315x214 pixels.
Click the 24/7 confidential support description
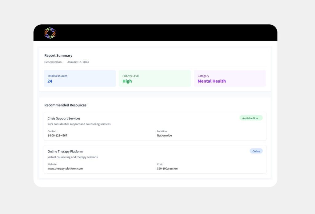pos(79,124)
